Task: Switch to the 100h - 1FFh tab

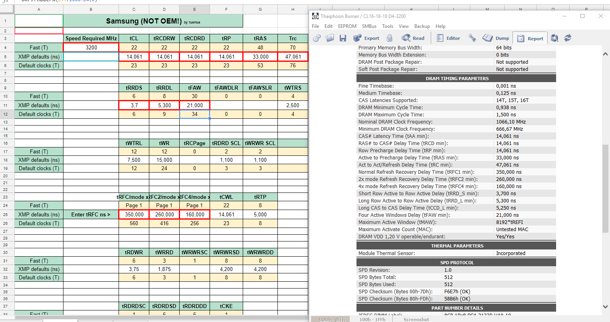Action: pos(372,319)
